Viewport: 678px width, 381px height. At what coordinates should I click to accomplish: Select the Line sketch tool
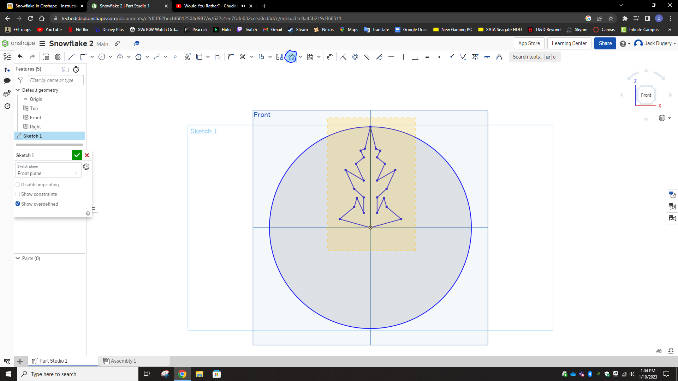coord(71,56)
